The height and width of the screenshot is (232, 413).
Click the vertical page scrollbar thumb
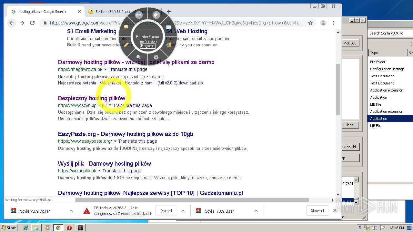[338, 89]
